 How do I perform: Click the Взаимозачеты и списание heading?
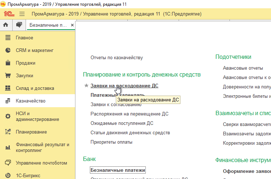(x=243, y=113)
